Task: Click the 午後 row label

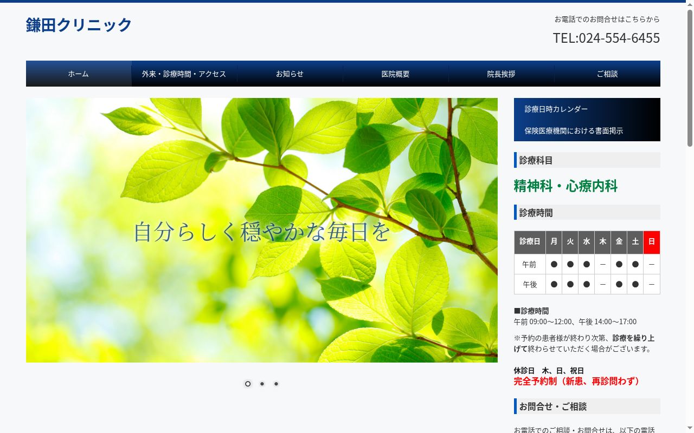Action: [530, 284]
